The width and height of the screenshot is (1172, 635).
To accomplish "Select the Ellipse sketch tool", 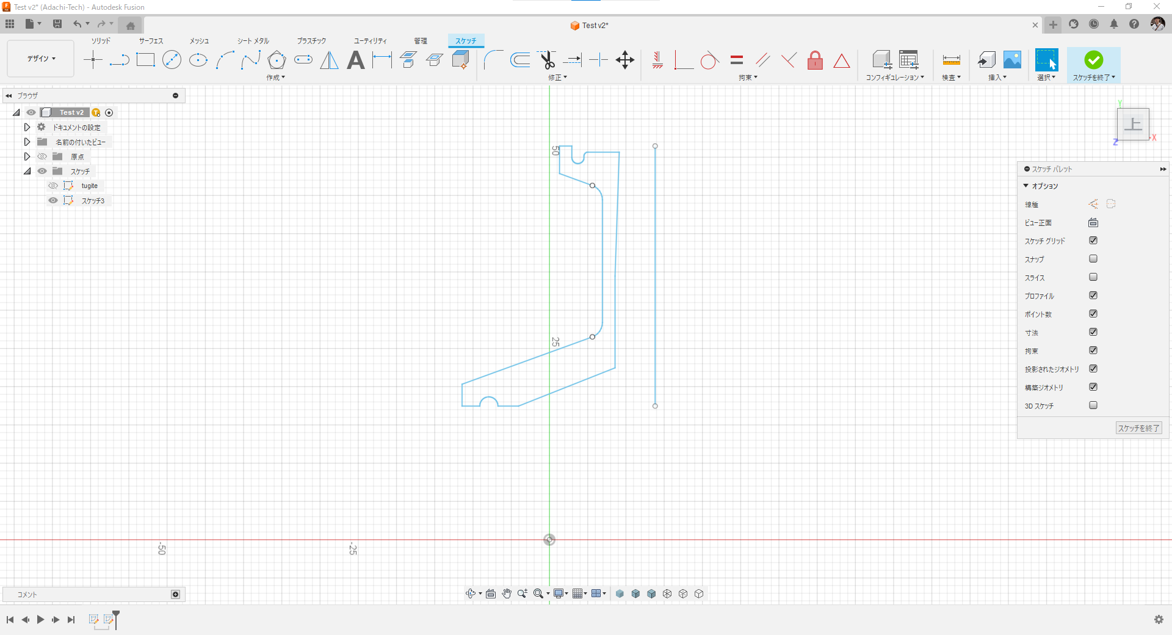I will point(198,60).
